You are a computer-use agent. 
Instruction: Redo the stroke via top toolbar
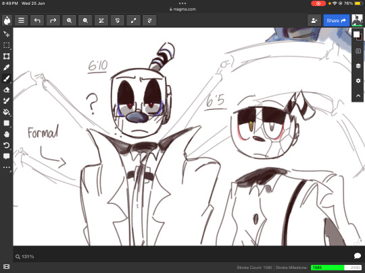point(53,20)
